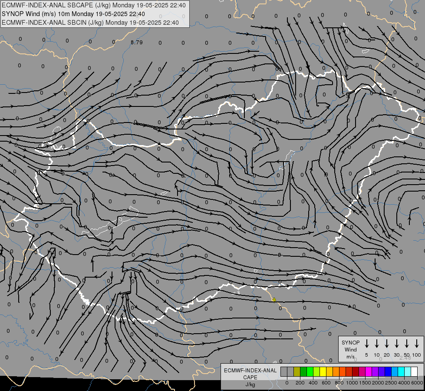Click the 5 m/s wind arrow in legend
425x391 pixels.
point(366,344)
